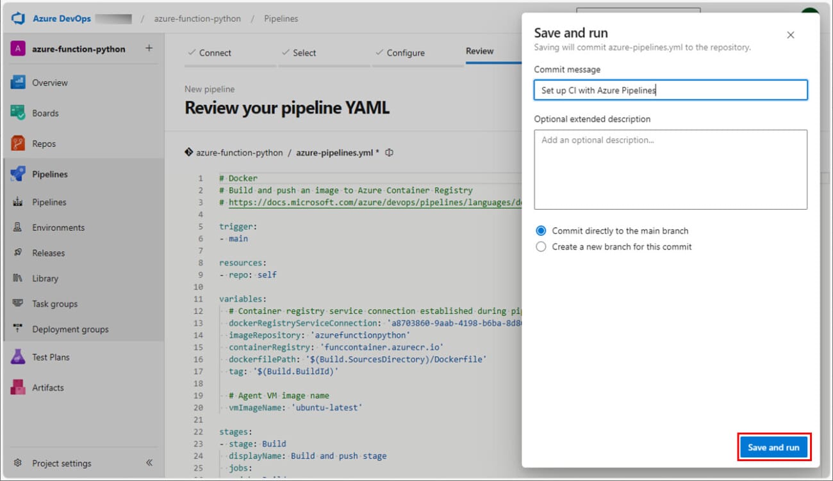Click the Pipelines sub-item icon

click(18, 202)
